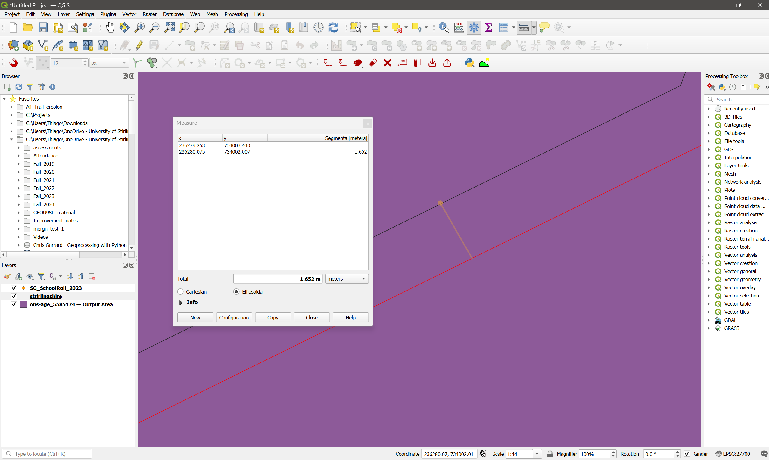
Task: Select the Cartesian radio button
Action: [180, 292]
